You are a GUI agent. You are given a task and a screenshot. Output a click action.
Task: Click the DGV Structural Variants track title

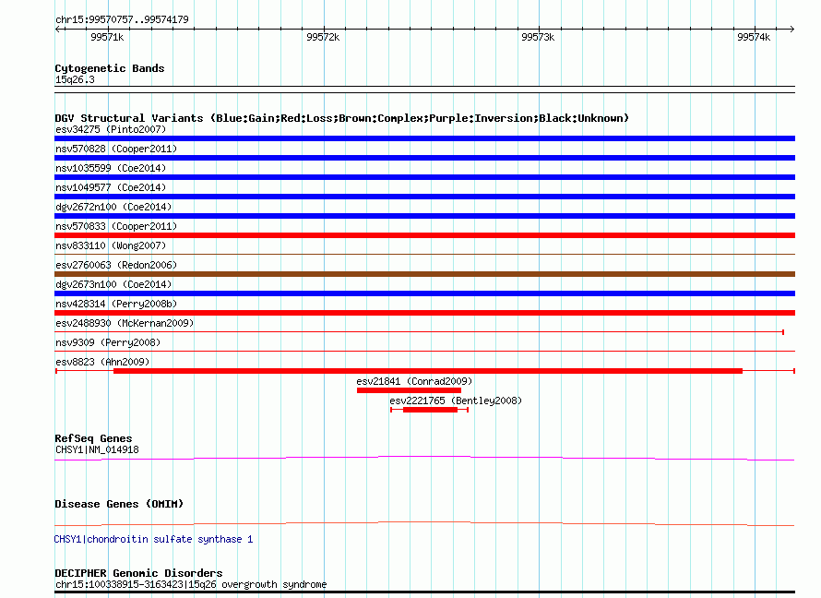[x=341, y=118]
